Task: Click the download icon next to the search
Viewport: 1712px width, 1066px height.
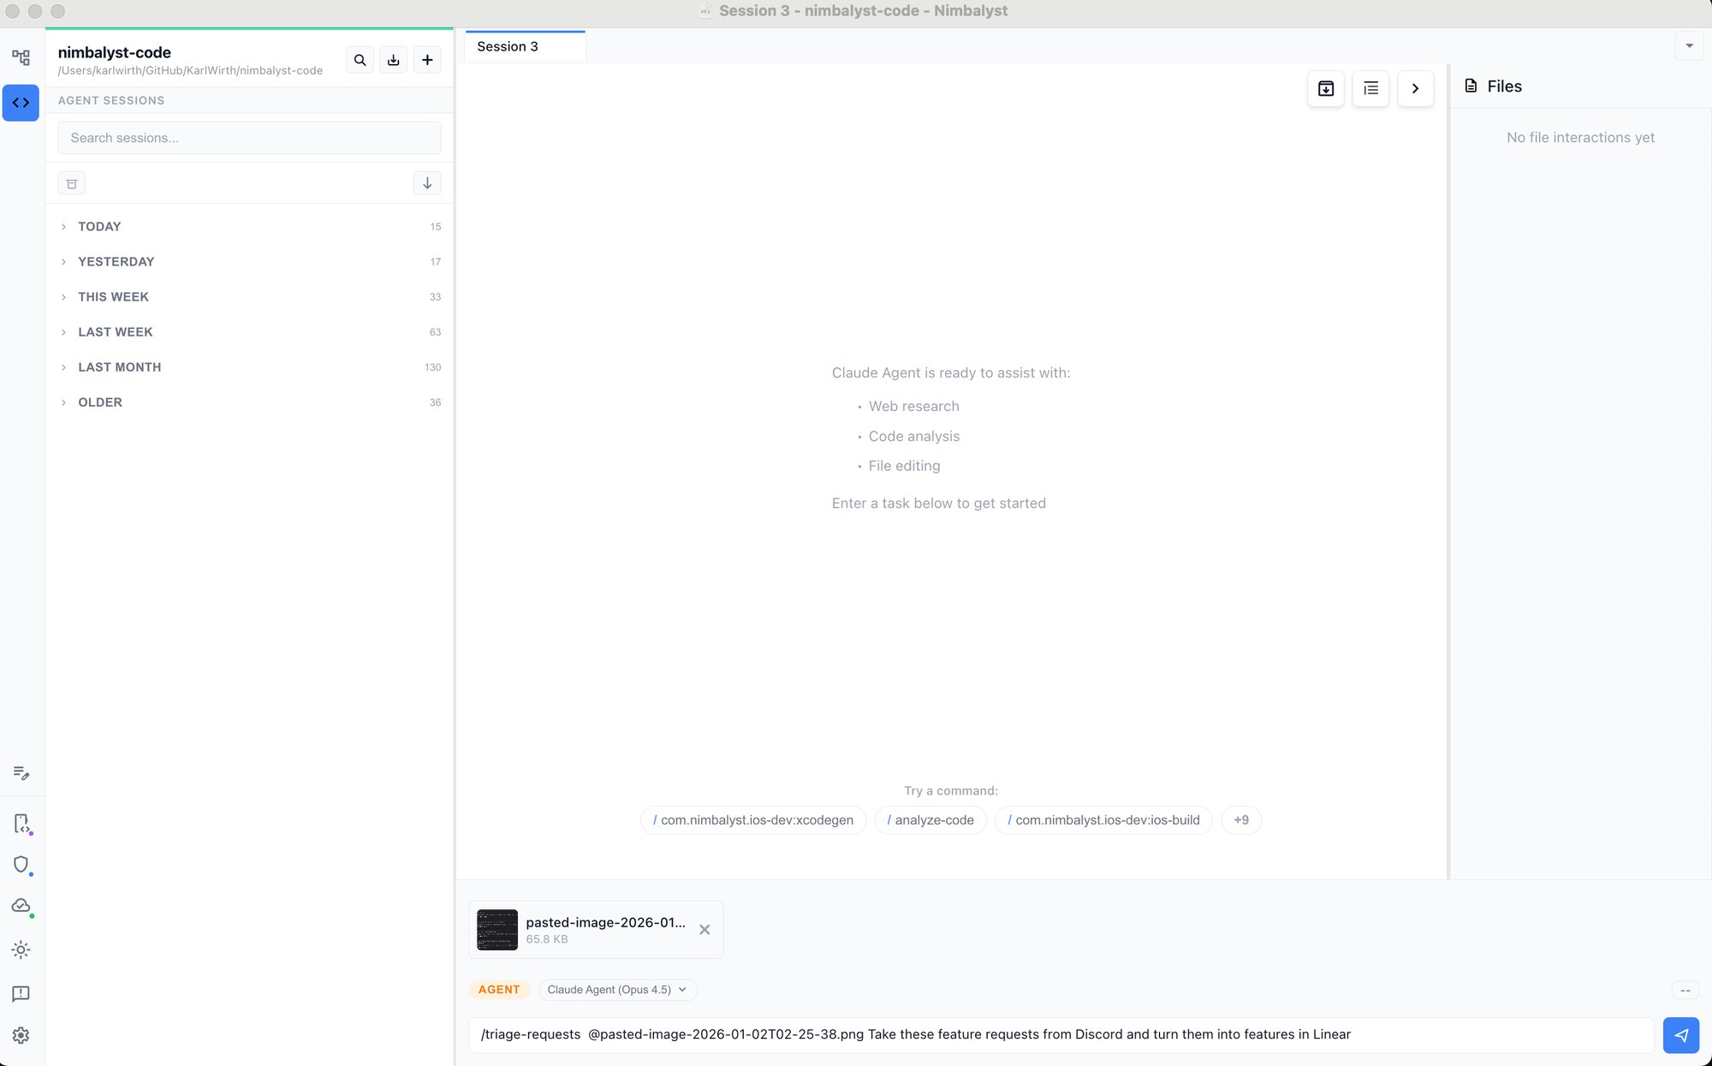Action: pos(393,60)
